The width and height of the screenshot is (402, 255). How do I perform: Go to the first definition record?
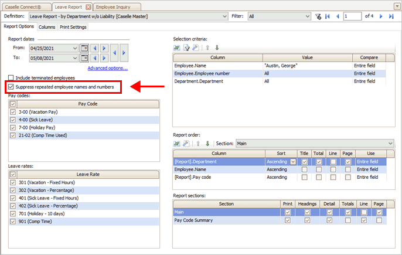click(x=328, y=17)
